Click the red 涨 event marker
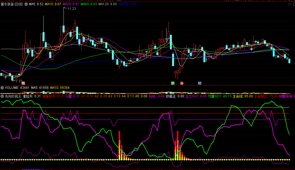Image resolution: width=295 pixels, height=170 pixels. click(182, 83)
